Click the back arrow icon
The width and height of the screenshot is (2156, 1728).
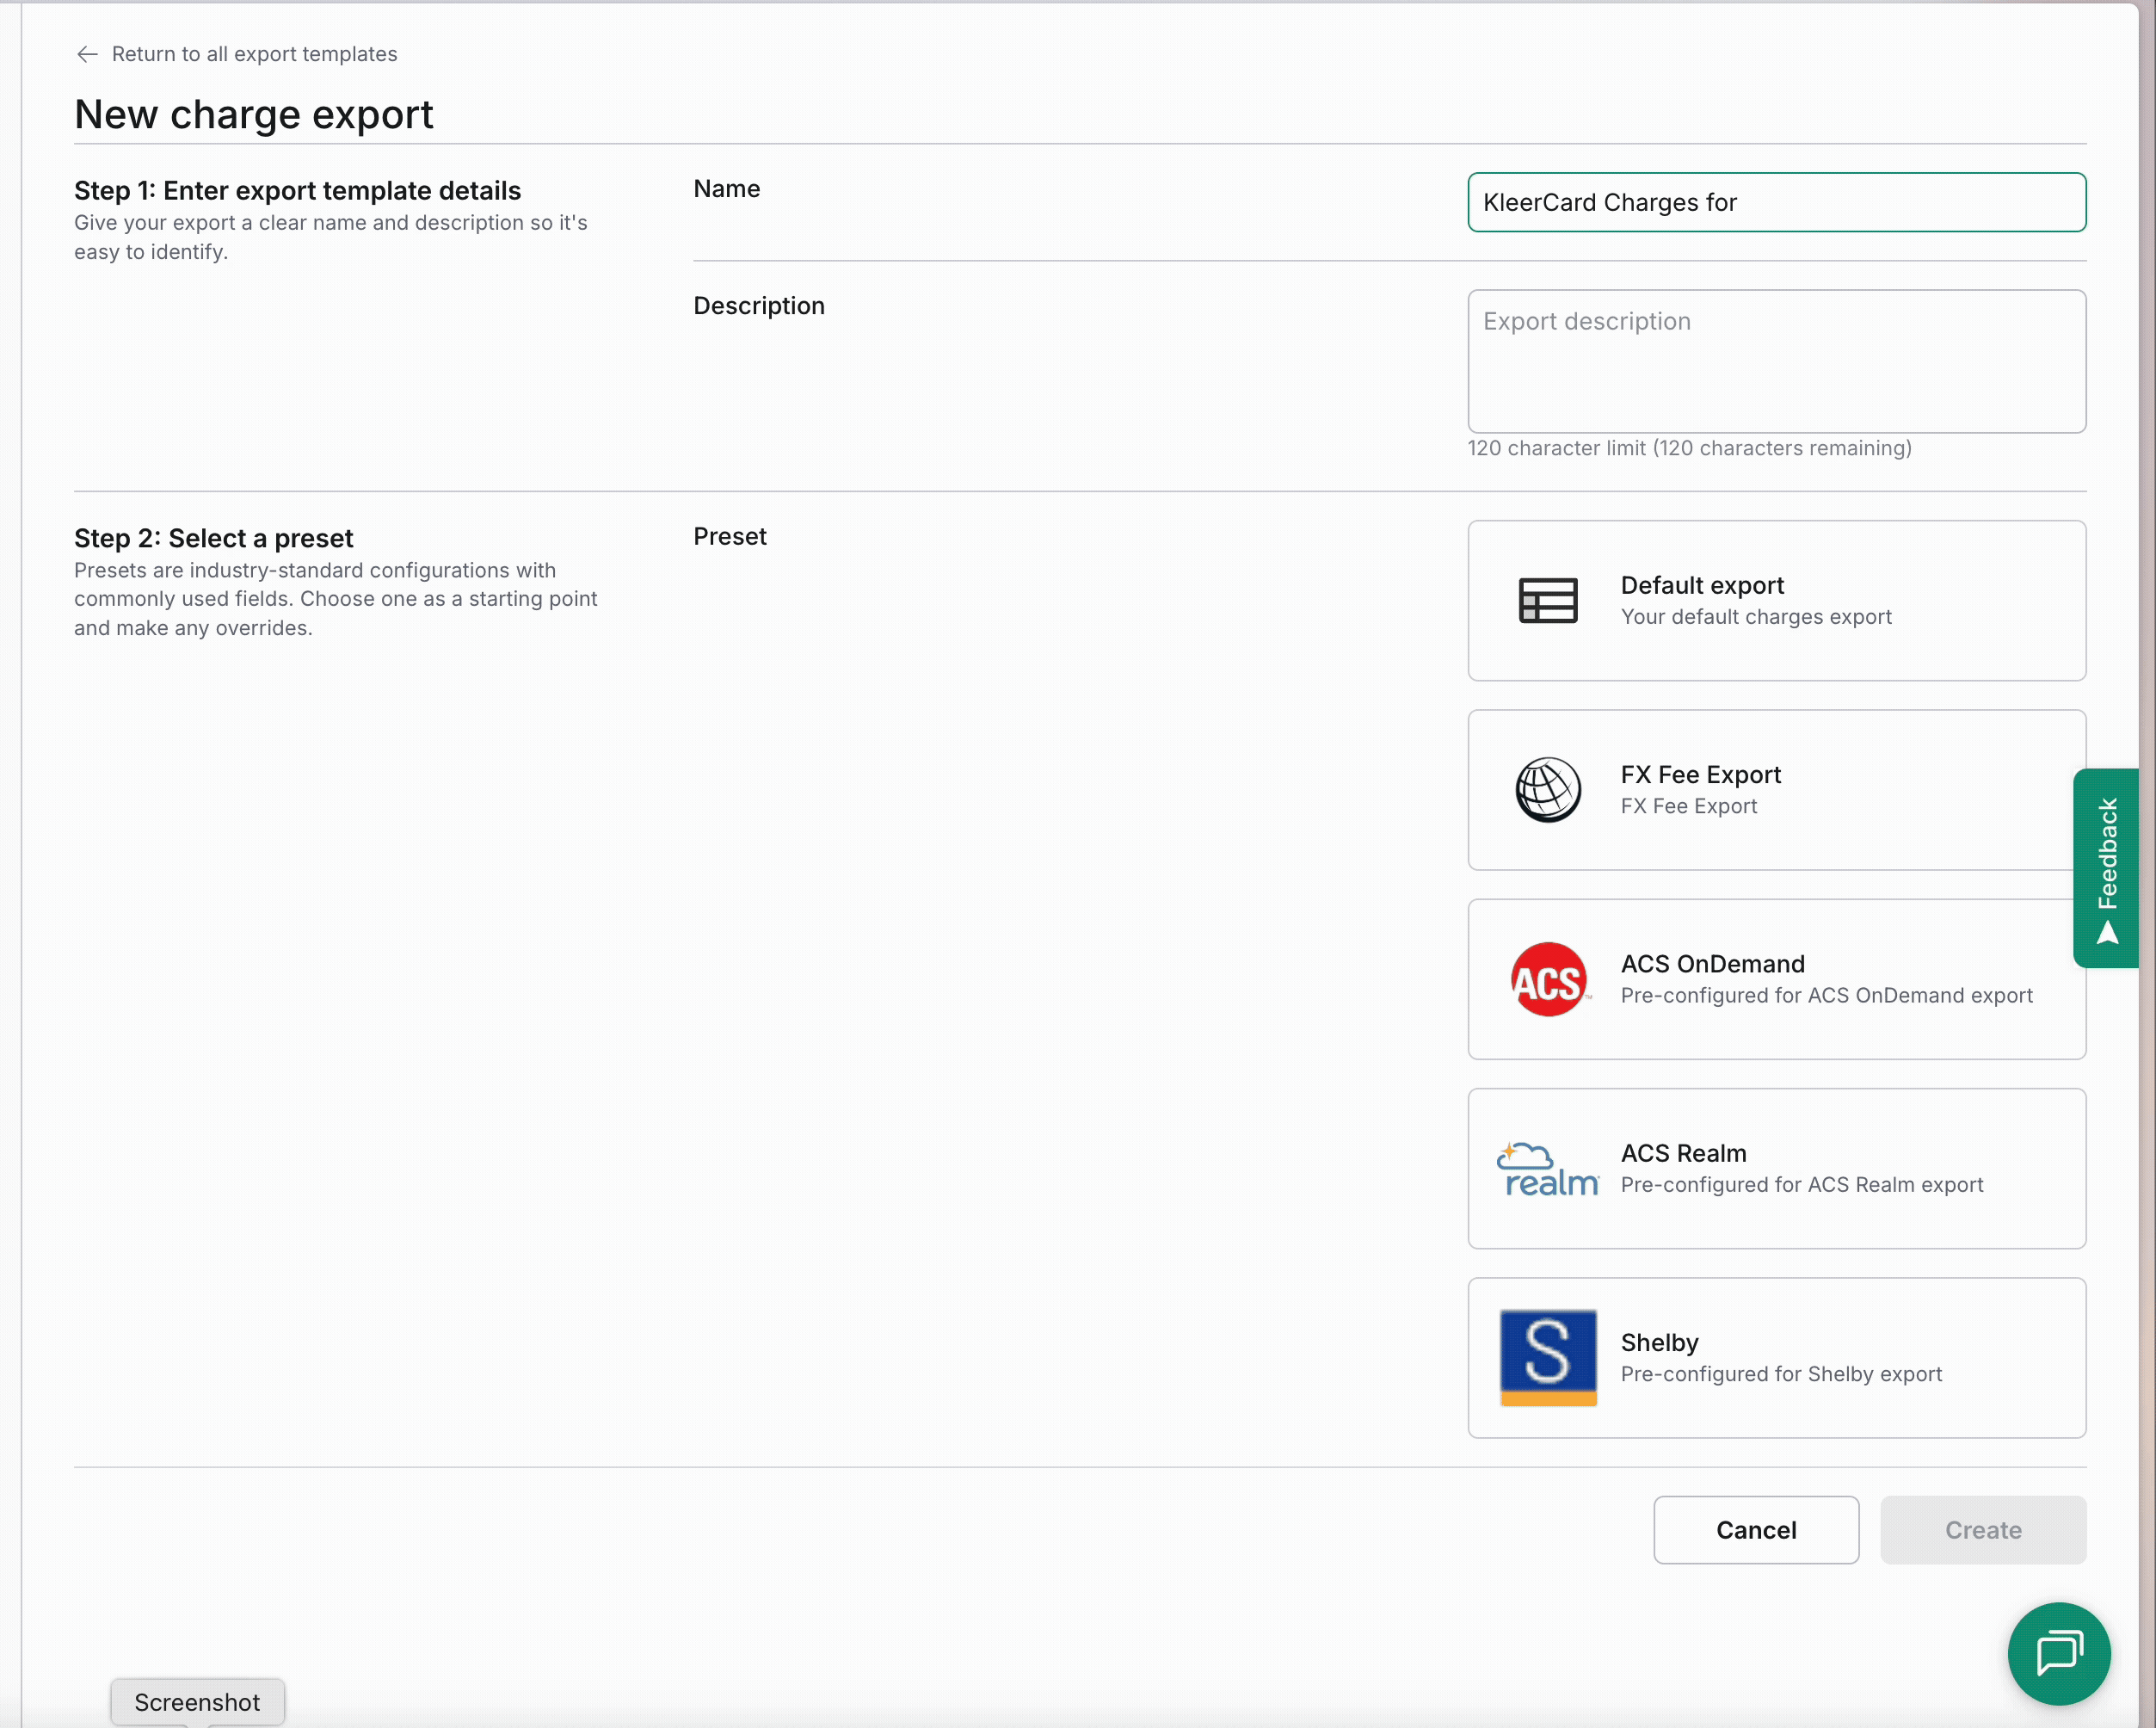(87, 54)
